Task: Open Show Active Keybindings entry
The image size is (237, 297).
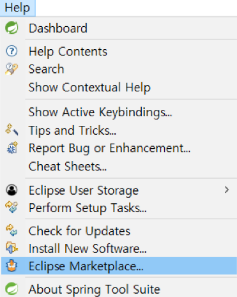Action: click(100, 112)
